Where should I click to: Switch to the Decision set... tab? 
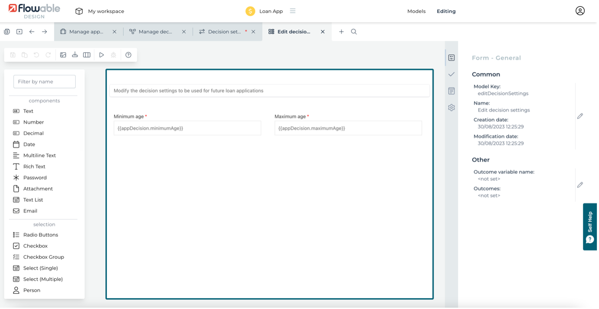coord(224,32)
